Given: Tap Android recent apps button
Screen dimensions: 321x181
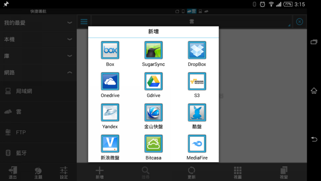Looking at the screenshot, I should [314, 42].
